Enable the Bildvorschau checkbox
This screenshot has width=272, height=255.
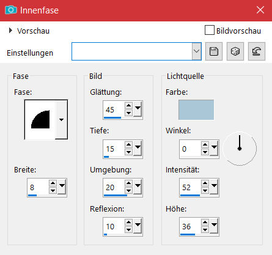pos(210,30)
